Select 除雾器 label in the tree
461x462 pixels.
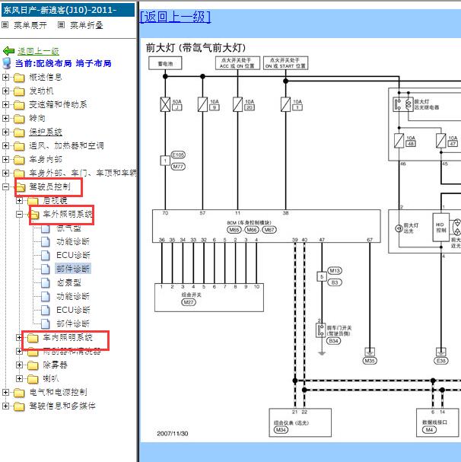55,365
